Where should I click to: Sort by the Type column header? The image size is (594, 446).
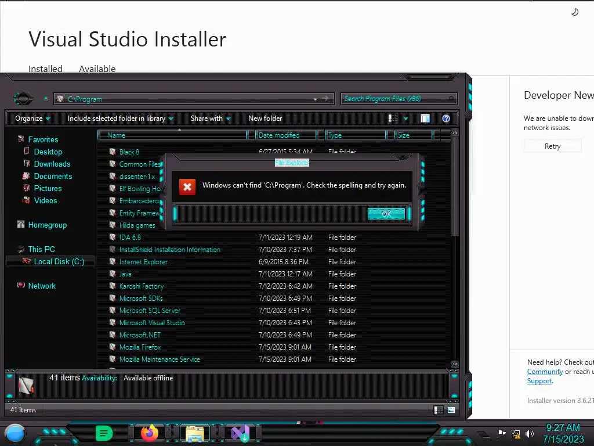click(356, 135)
